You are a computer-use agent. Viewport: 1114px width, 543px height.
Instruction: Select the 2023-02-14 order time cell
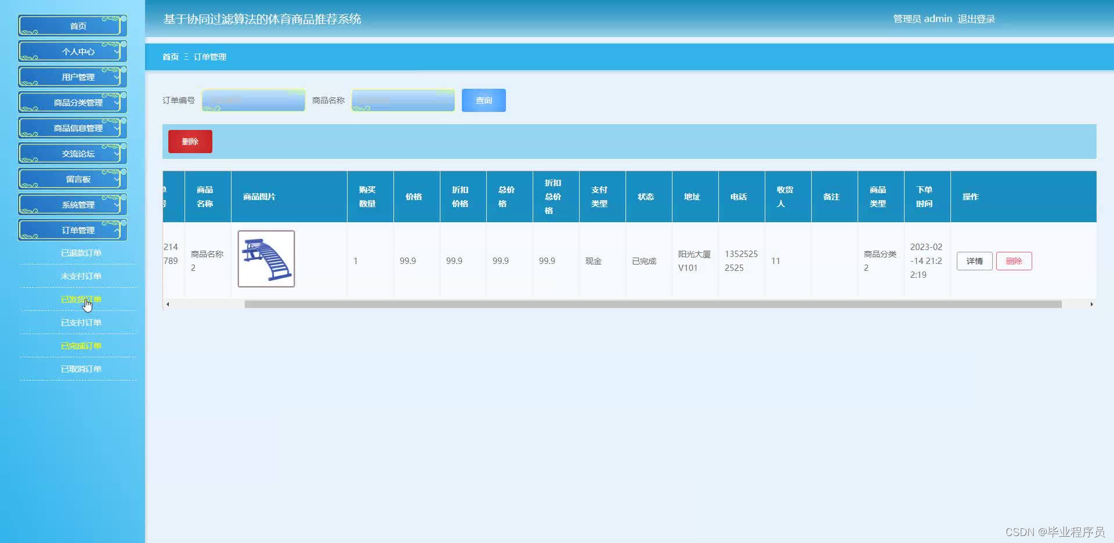point(927,261)
